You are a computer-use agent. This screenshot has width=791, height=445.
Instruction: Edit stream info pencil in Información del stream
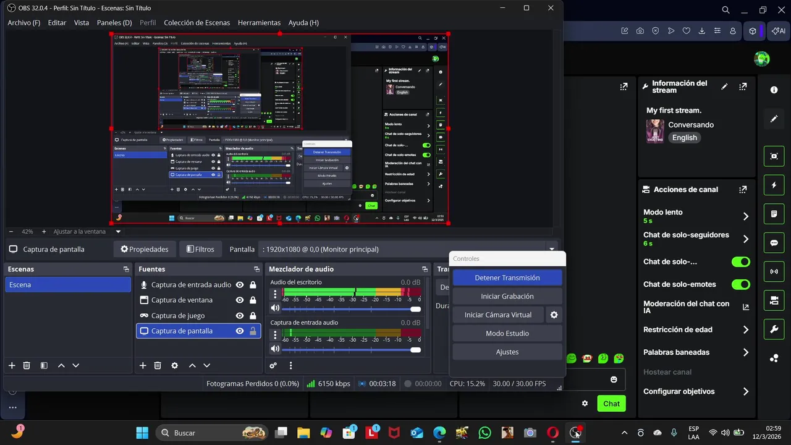[724, 87]
